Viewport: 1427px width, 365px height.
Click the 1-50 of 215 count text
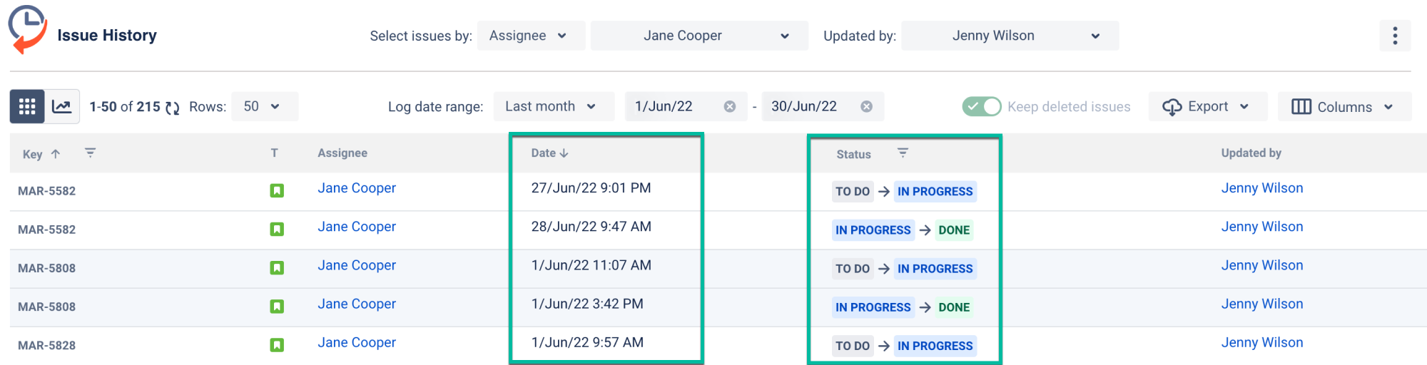pyautogui.click(x=125, y=107)
